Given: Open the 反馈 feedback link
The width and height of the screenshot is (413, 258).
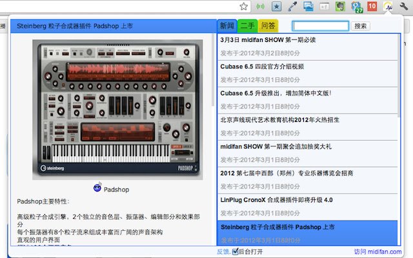Looking at the screenshot, I should 223,252.
